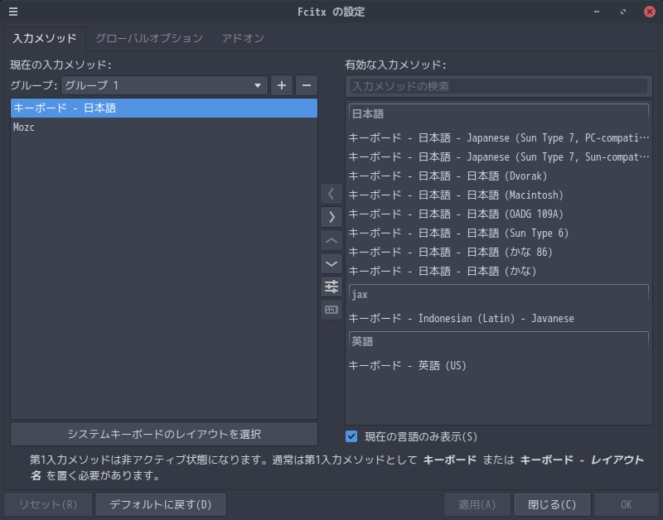The height and width of the screenshot is (520, 663).
Task: Click the right arrow to remove input method
Action: click(x=331, y=217)
